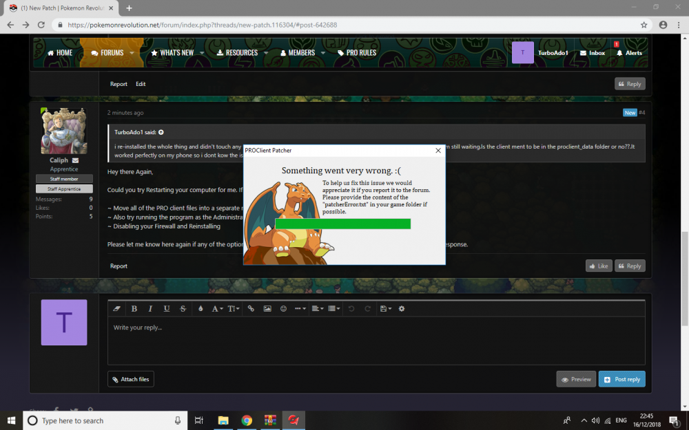Toggle strikethrough in the editor toolbar
Image resolution: width=689 pixels, height=430 pixels.
tap(183, 309)
